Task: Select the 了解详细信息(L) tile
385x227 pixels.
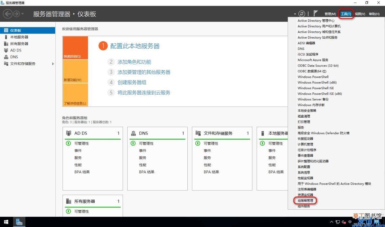Action: [x=75, y=95]
